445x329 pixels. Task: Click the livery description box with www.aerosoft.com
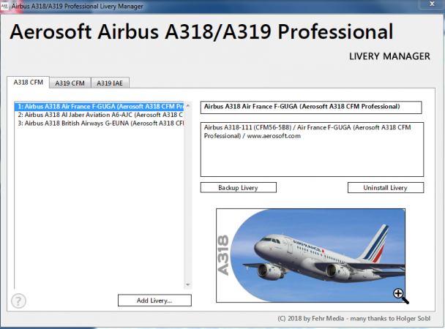[313, 149]
